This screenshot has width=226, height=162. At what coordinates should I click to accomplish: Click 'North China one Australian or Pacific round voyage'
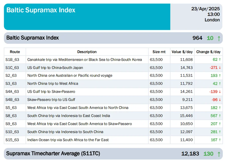point(70,75)
